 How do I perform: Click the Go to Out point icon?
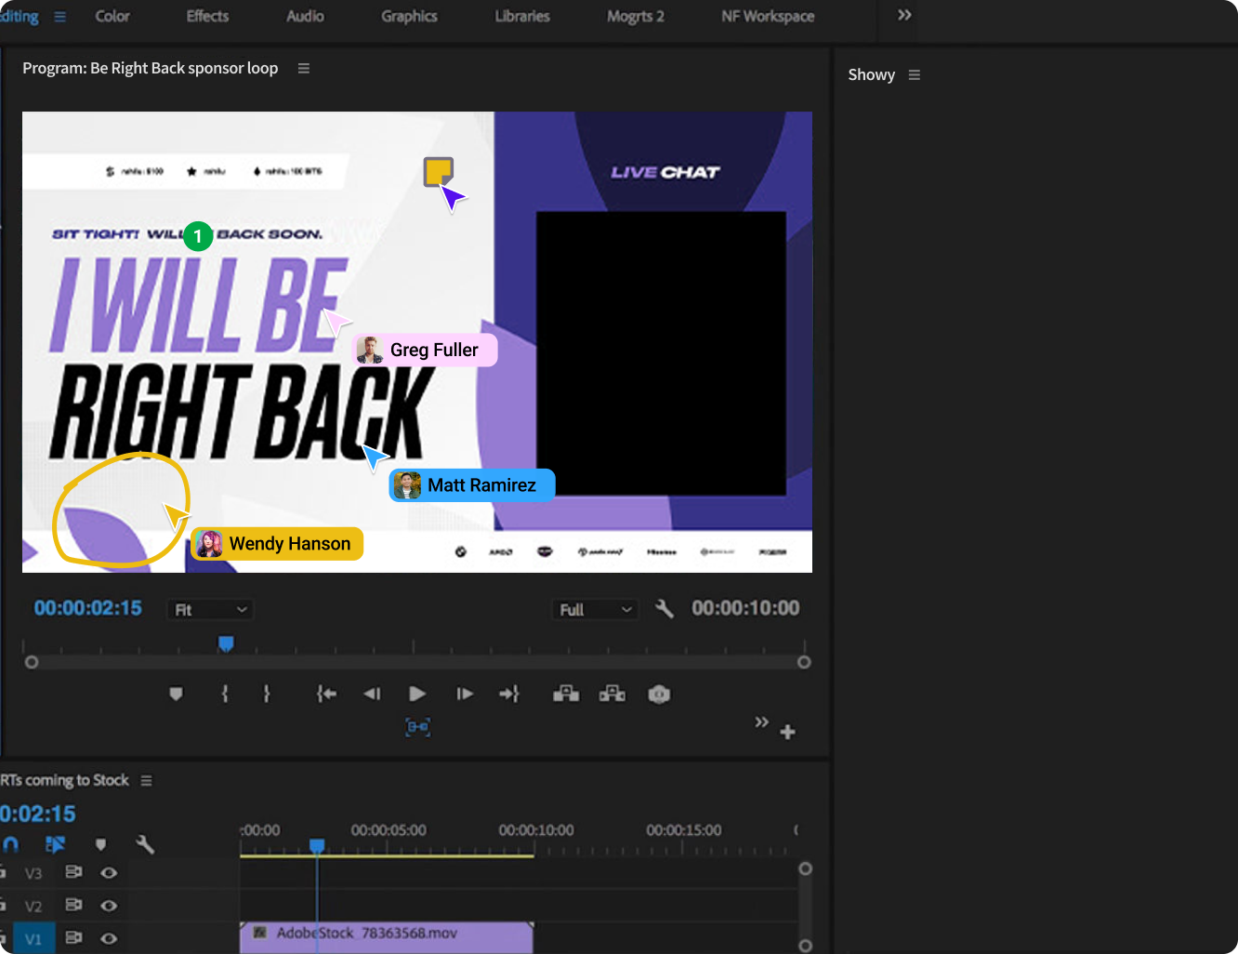508,694
